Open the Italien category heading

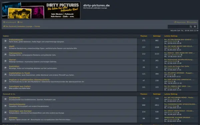(x=6, y=36)
